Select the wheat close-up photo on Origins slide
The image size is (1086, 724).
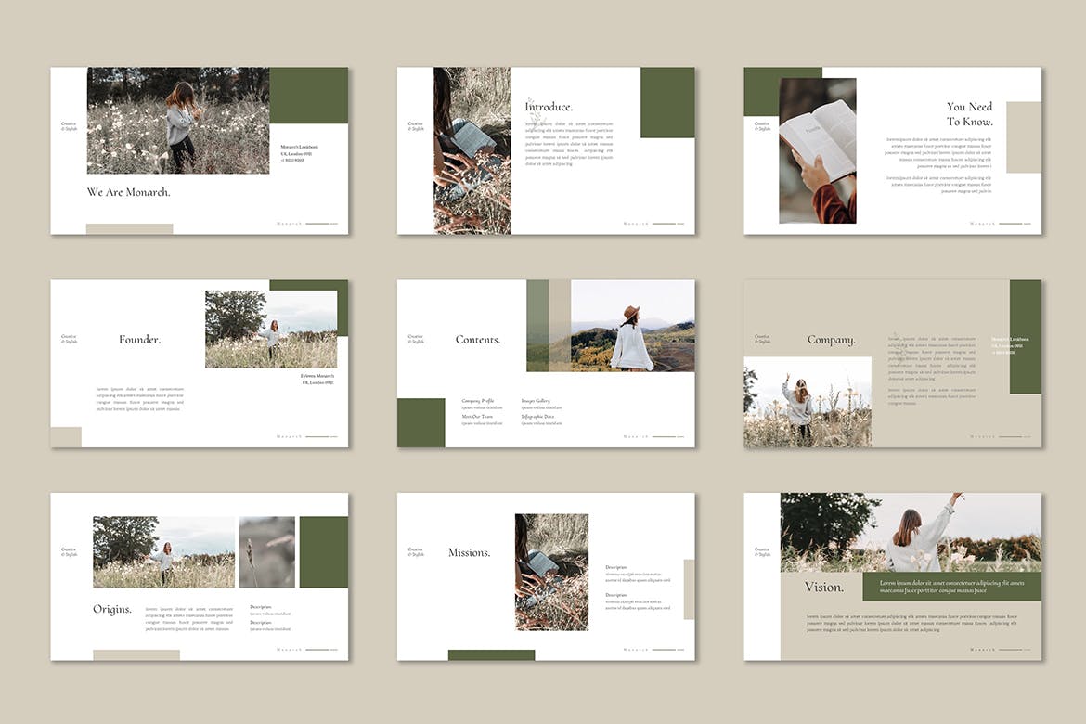click(x=266, y=552)
